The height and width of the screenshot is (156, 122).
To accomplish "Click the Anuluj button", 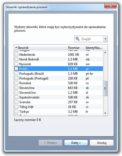I will coord(102,143).
